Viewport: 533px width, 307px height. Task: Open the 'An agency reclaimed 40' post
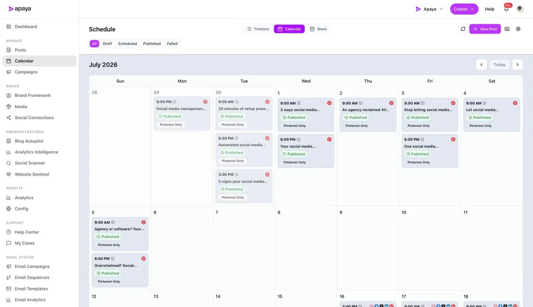368,115
